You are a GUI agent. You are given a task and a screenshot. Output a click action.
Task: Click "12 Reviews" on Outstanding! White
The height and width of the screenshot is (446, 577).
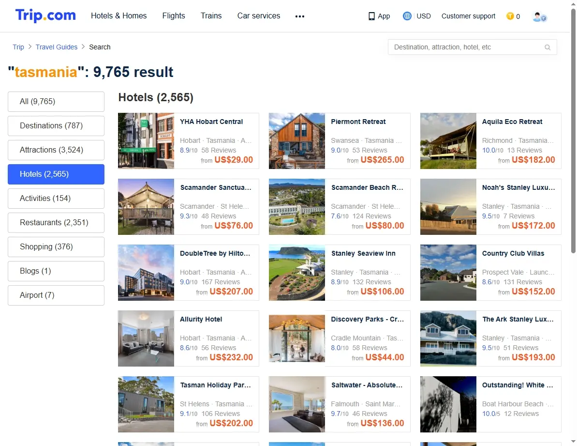coord(521,414)
